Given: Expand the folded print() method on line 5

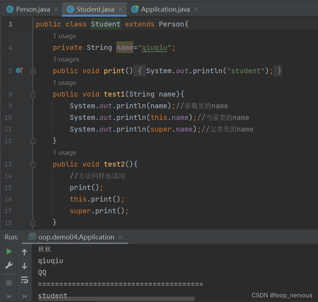Looking at the screenshot, I should [x=33, y=71].
